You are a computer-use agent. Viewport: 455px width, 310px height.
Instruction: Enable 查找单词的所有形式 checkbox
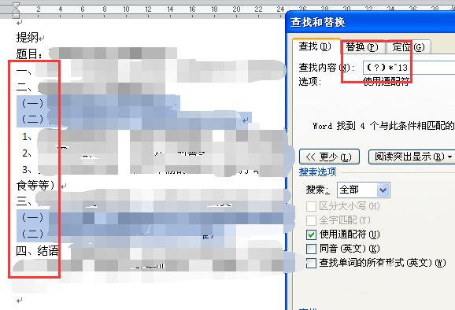[311, 263]
